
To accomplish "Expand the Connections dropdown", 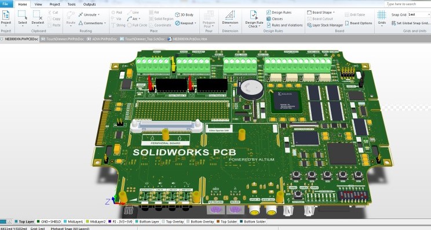I will (x=105, y=23).
